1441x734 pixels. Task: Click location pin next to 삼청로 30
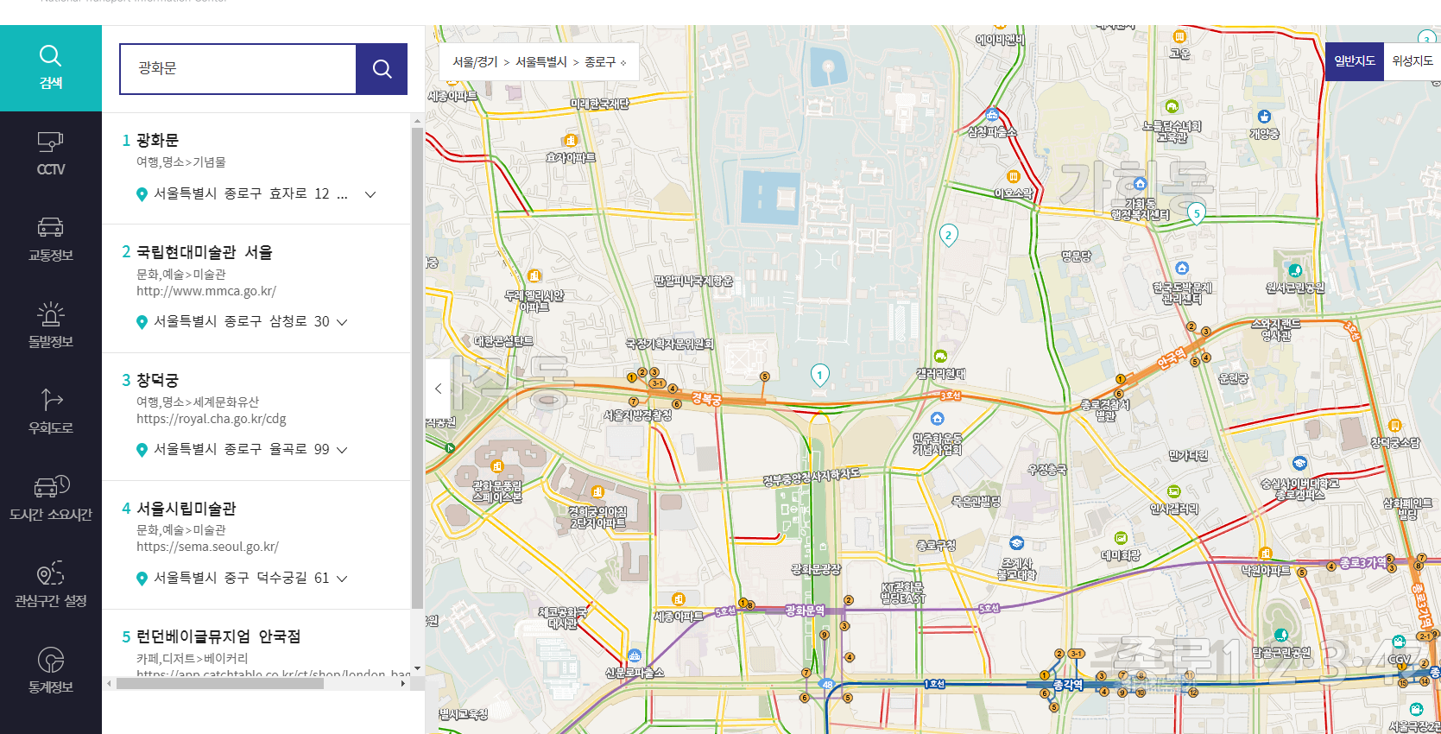[x=142, y=322]
